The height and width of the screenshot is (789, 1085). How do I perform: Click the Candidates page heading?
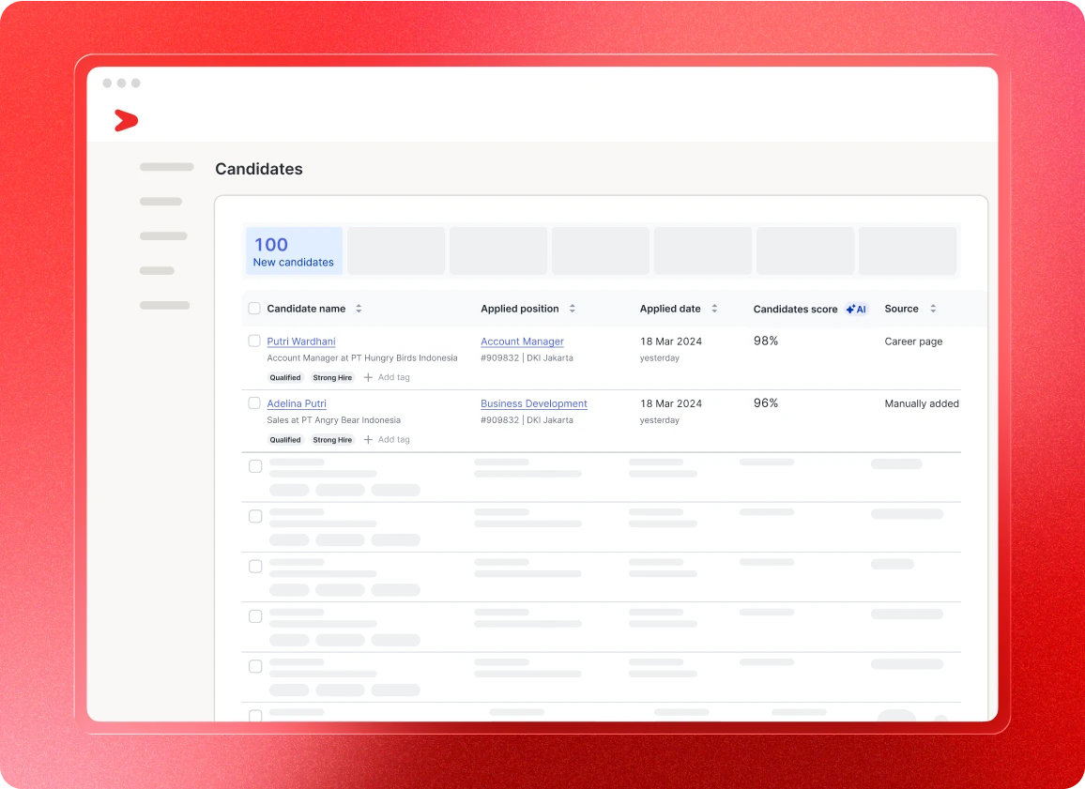coord(259,169)
